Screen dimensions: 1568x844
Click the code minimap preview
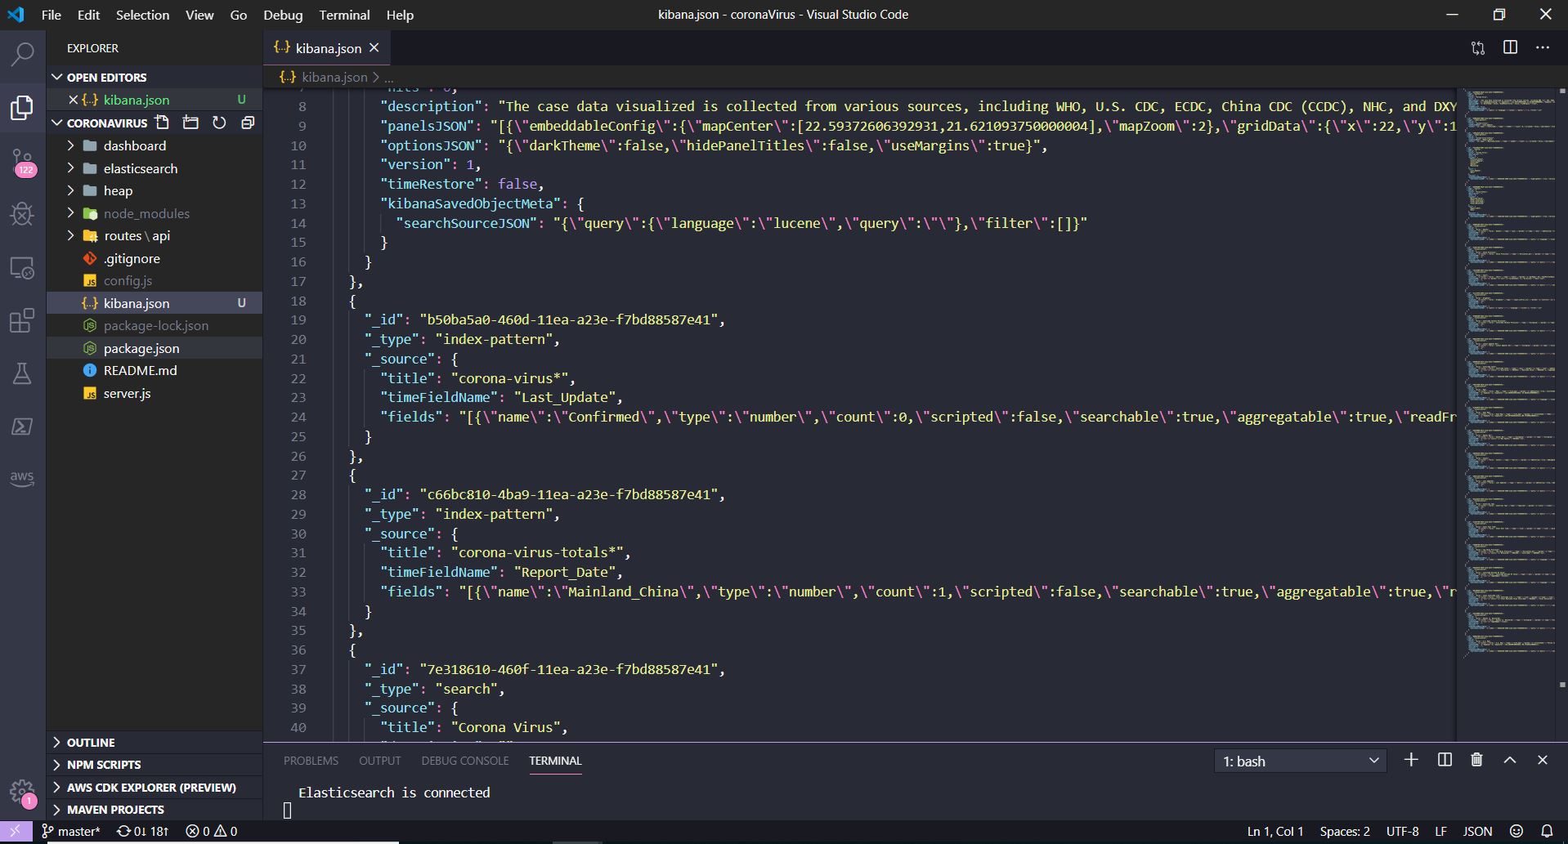1510,372
